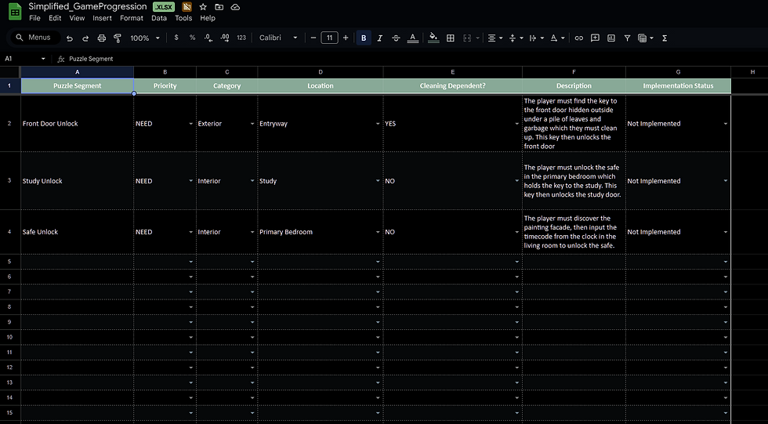Open the File menu
Screen dimensions: 768x424
[34, 18]
